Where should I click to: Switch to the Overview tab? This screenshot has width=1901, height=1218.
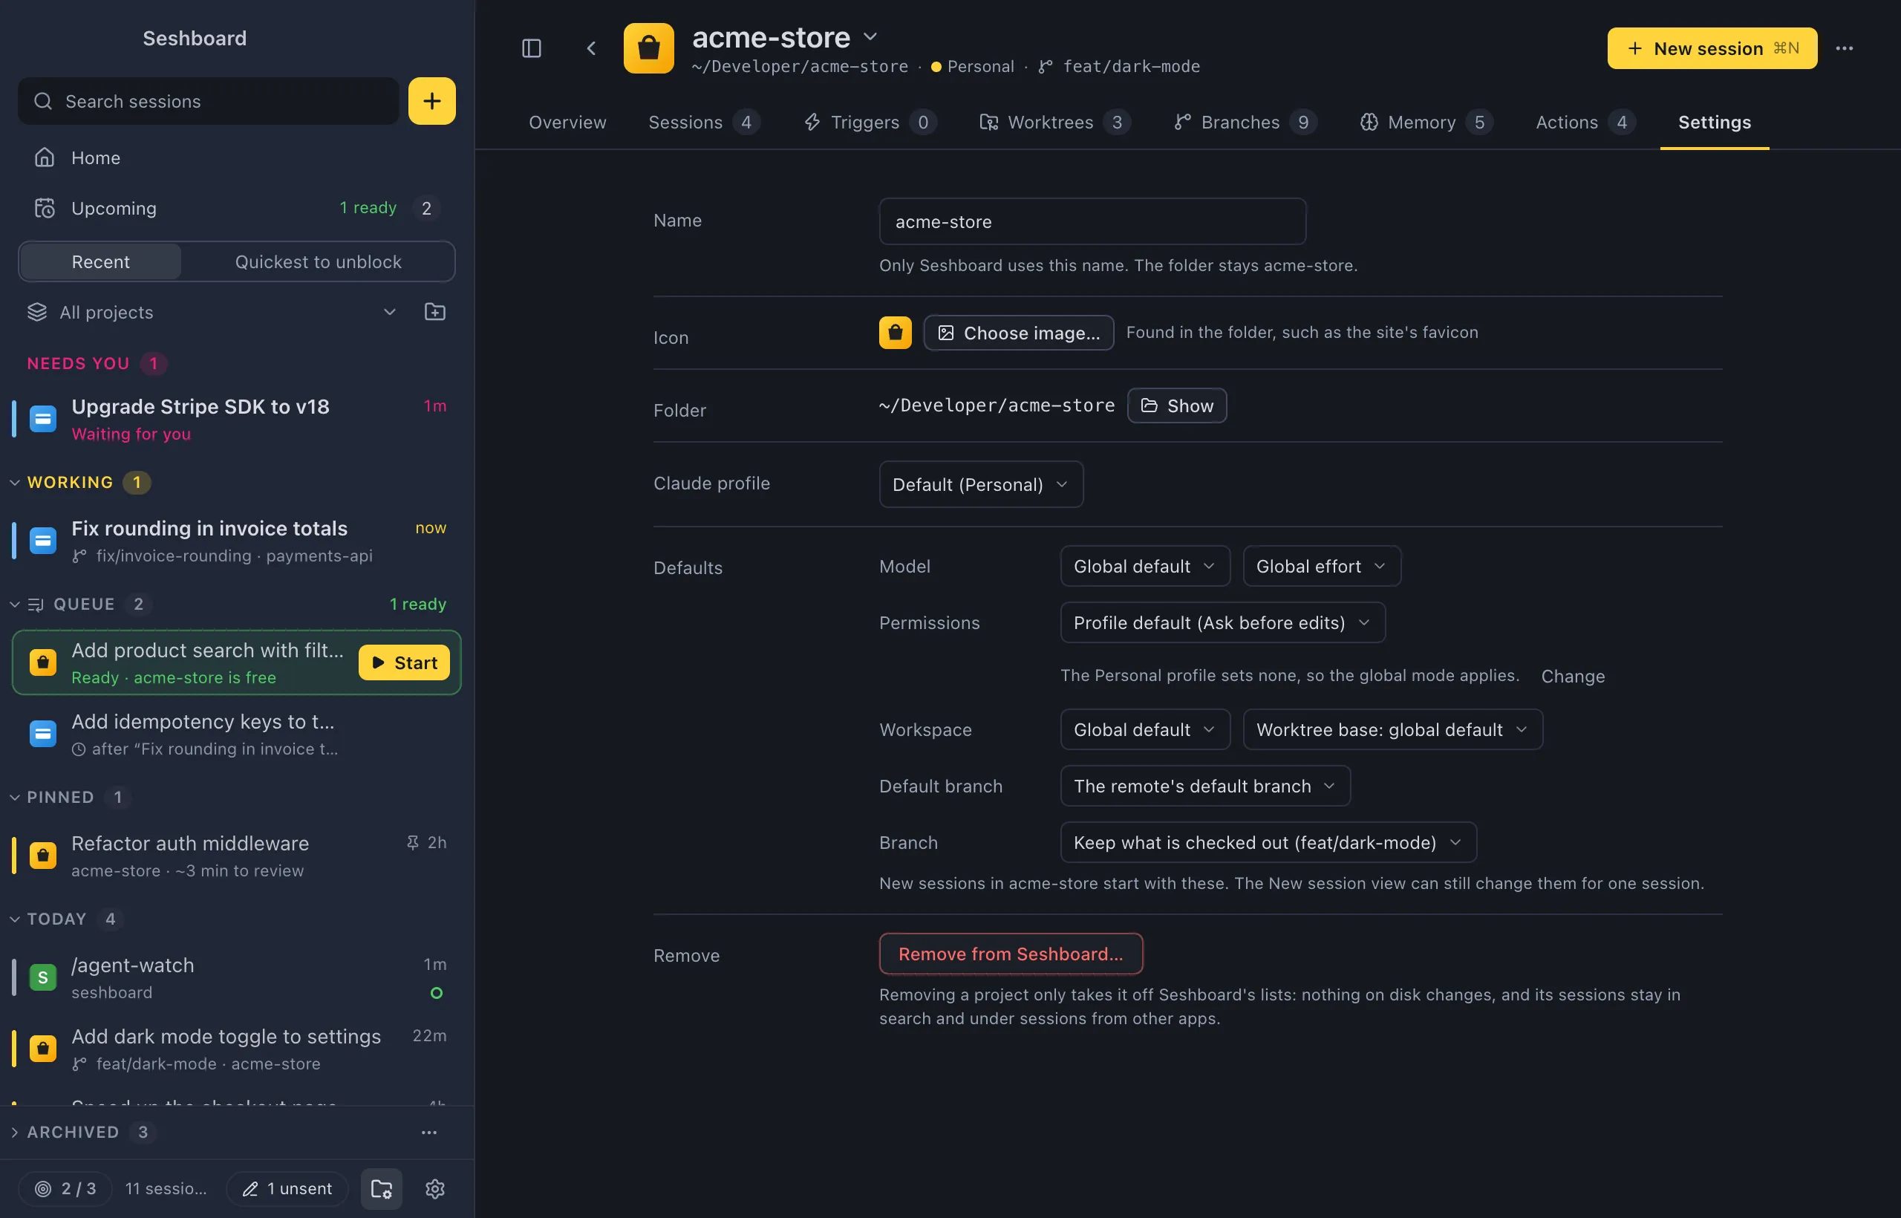coord(567,122)
